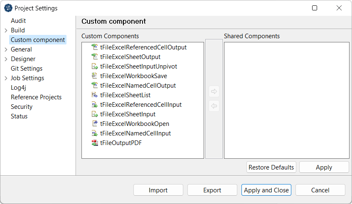Click the left arrow unshare button
This screenshot has height=204, width=352.
[214, 106]
